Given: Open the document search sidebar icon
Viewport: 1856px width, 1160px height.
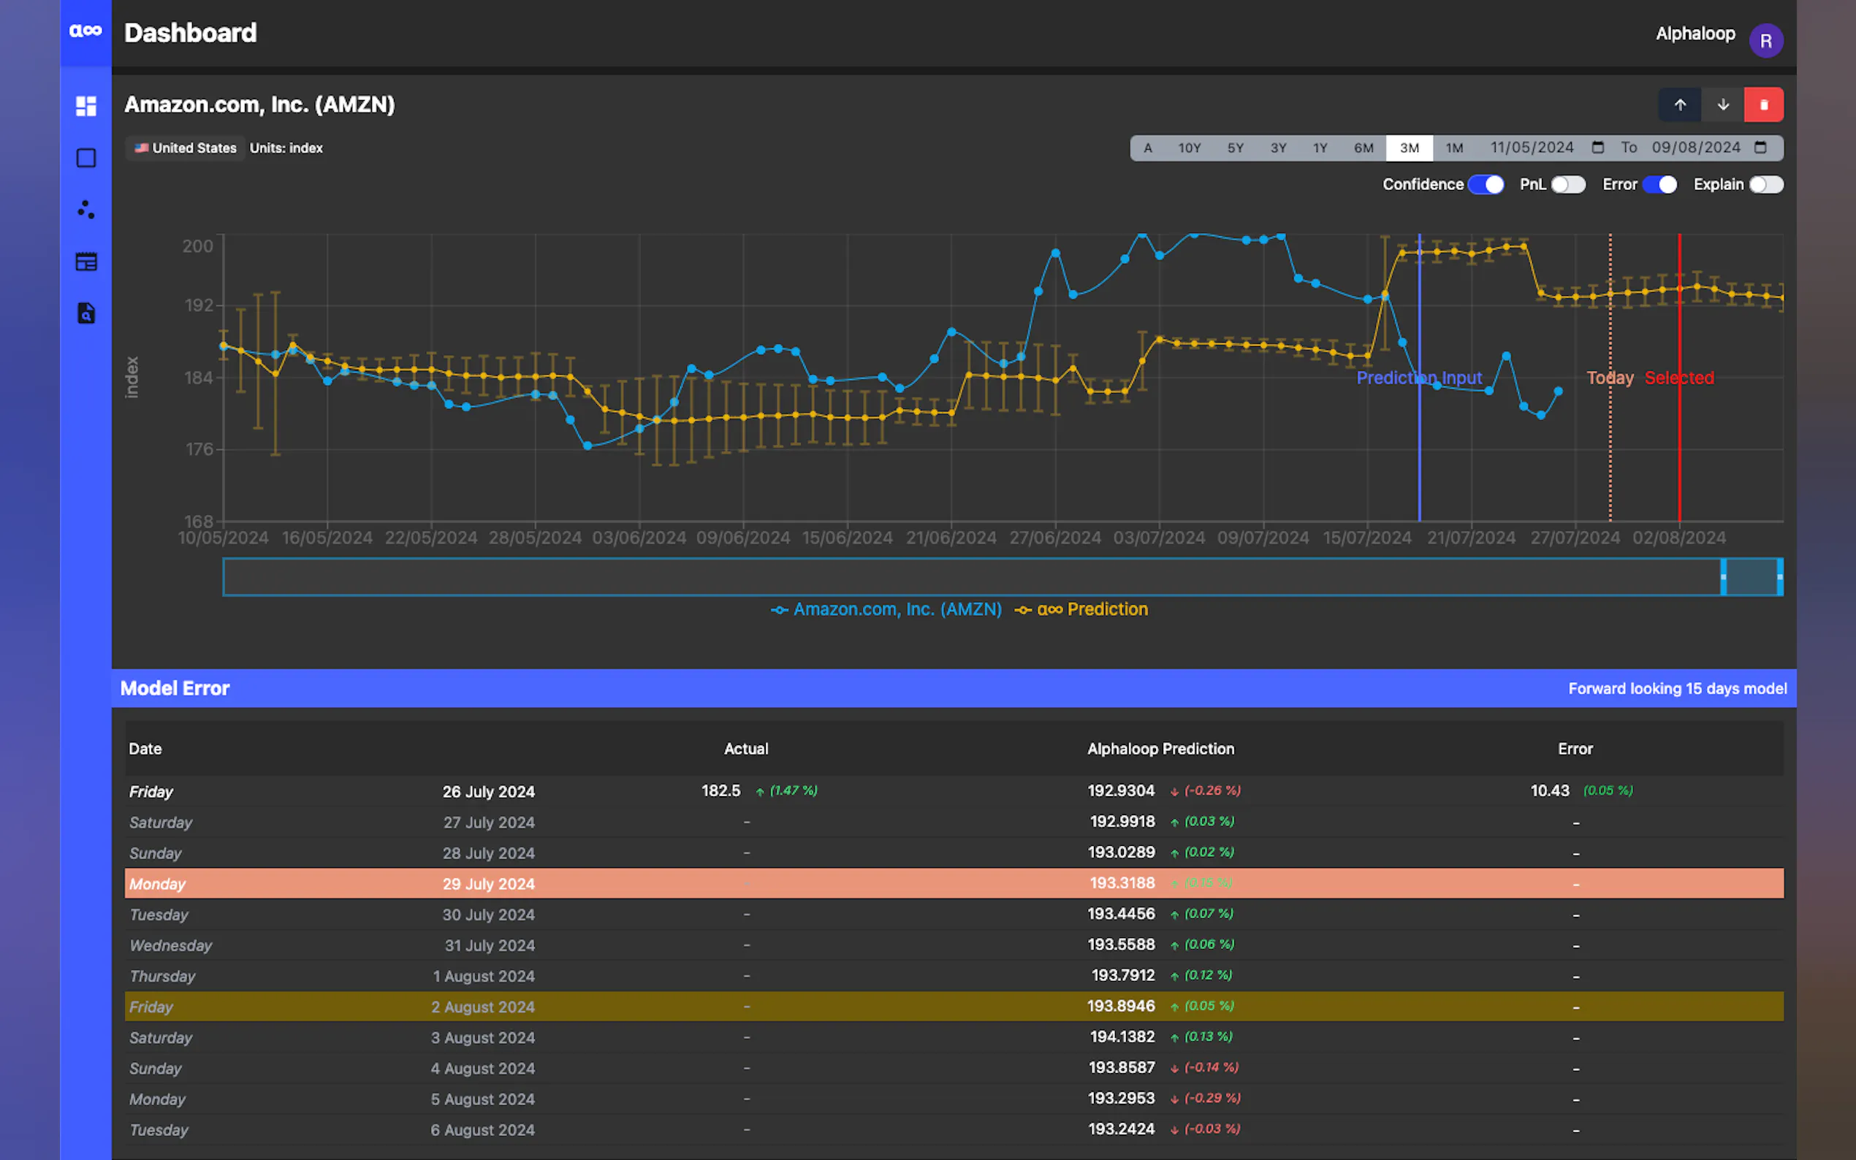Looking at the screenshot, I should tap(86, 313).
